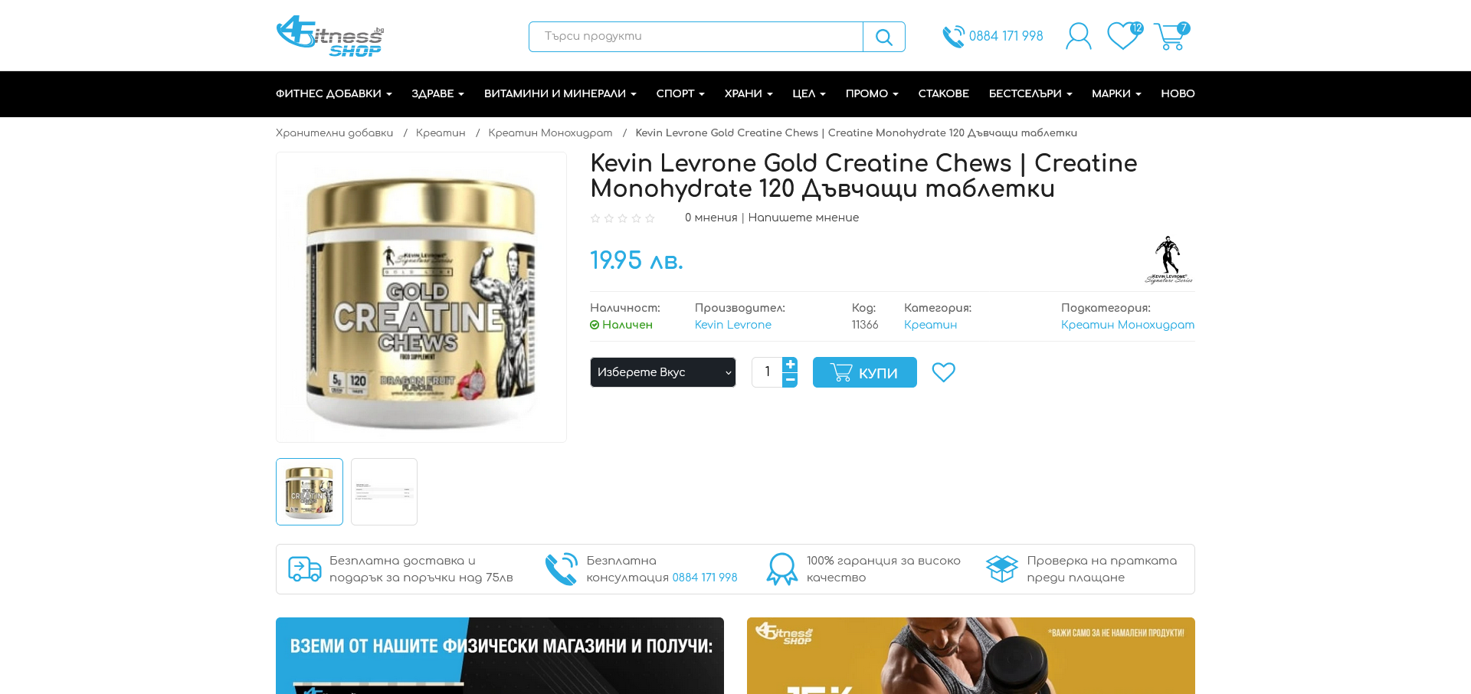This screenshot has width=1471, height=694.
Task: Select the second product thumbnail
Action: pyautogui.click(x=384, y=492)
